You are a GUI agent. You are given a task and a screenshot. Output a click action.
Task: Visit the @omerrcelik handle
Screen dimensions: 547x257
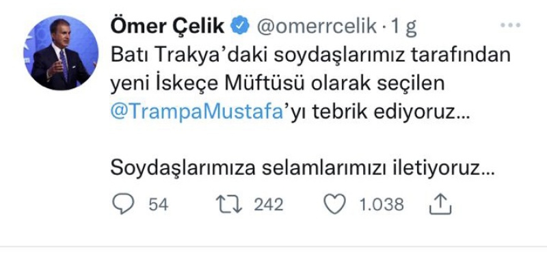pos(317,27)
